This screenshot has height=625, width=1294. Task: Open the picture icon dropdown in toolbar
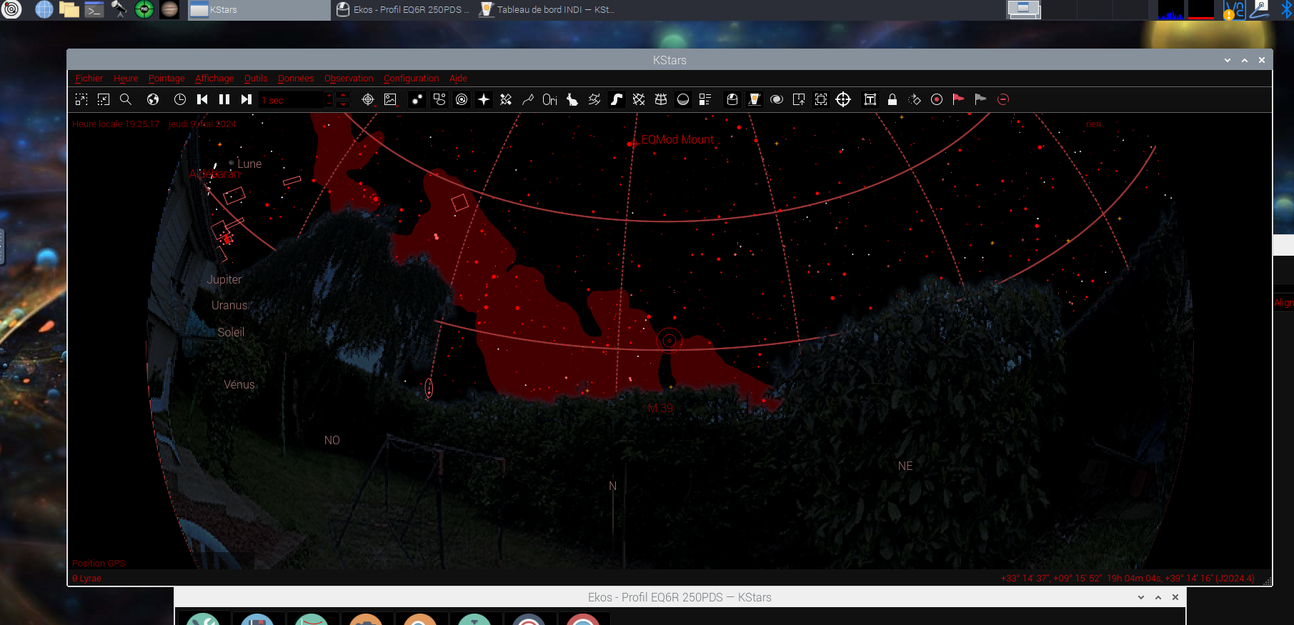pyautogui.click(x=390, y=100)
